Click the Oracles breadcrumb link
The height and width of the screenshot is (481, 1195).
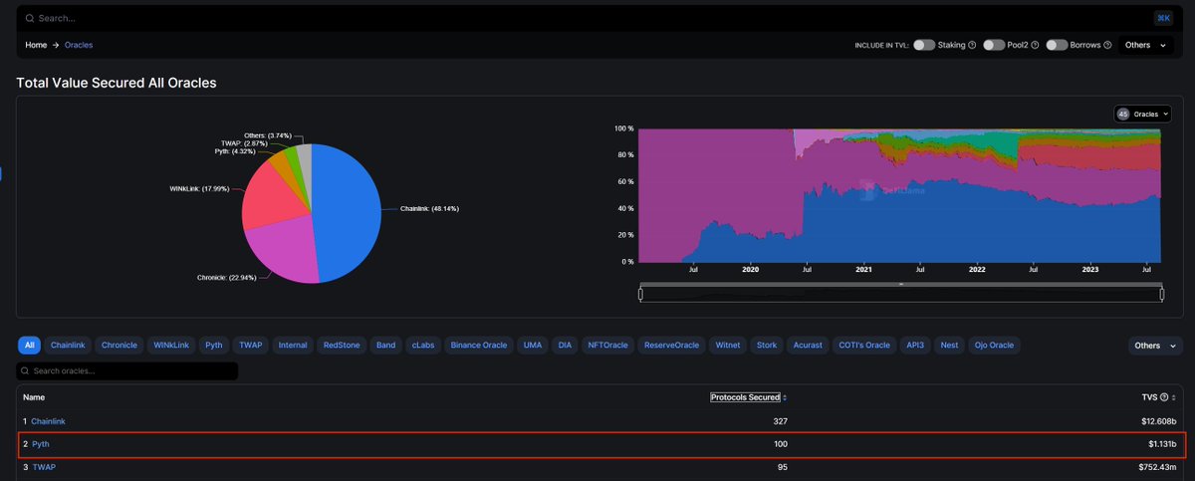tap(79, 45)
